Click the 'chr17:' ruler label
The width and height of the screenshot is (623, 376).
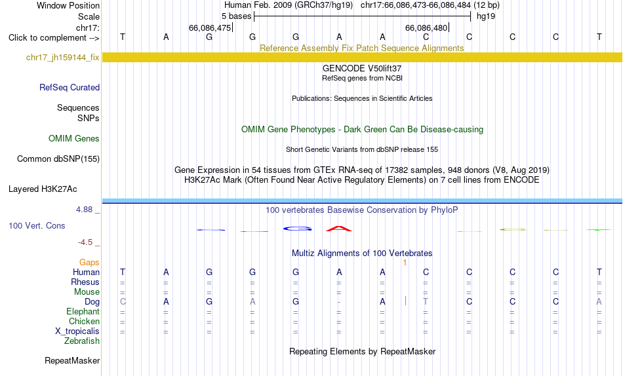[88, 28]
